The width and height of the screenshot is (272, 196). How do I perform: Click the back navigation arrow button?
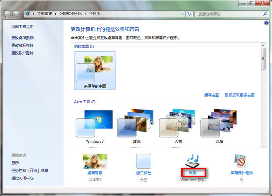[8, 15]
